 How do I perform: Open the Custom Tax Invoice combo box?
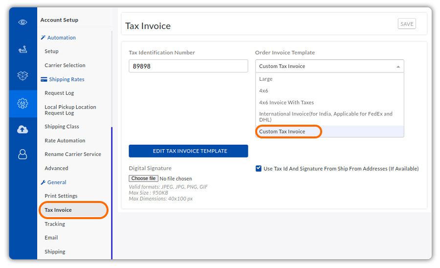pyautogui.click(x=330, y=66)
